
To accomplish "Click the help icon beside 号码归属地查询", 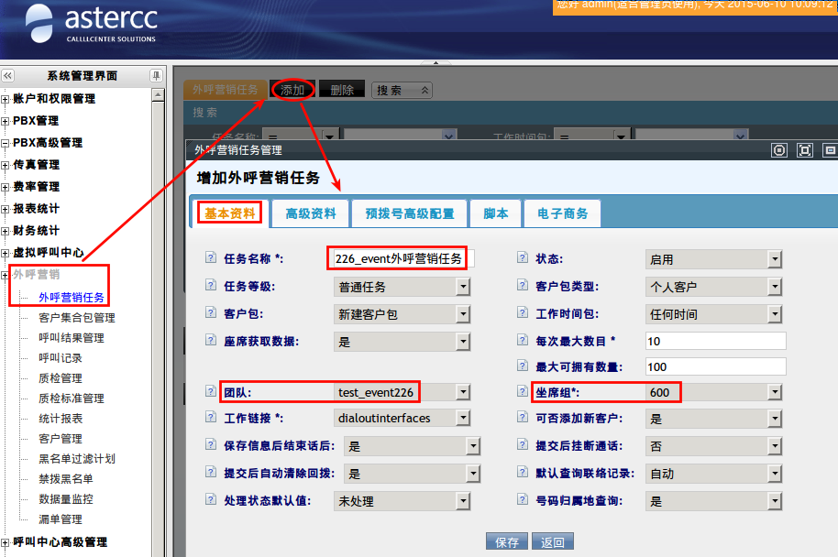I will pyautogui.click(x=523, y=501).
